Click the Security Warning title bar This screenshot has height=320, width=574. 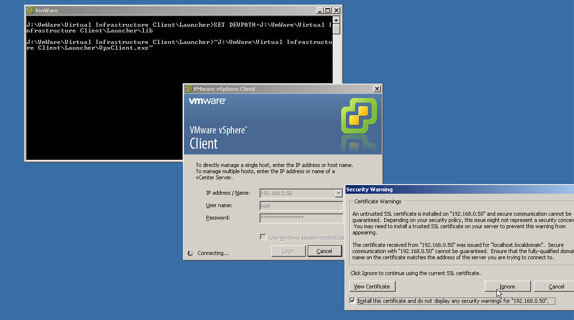click(x=459, y=189)
